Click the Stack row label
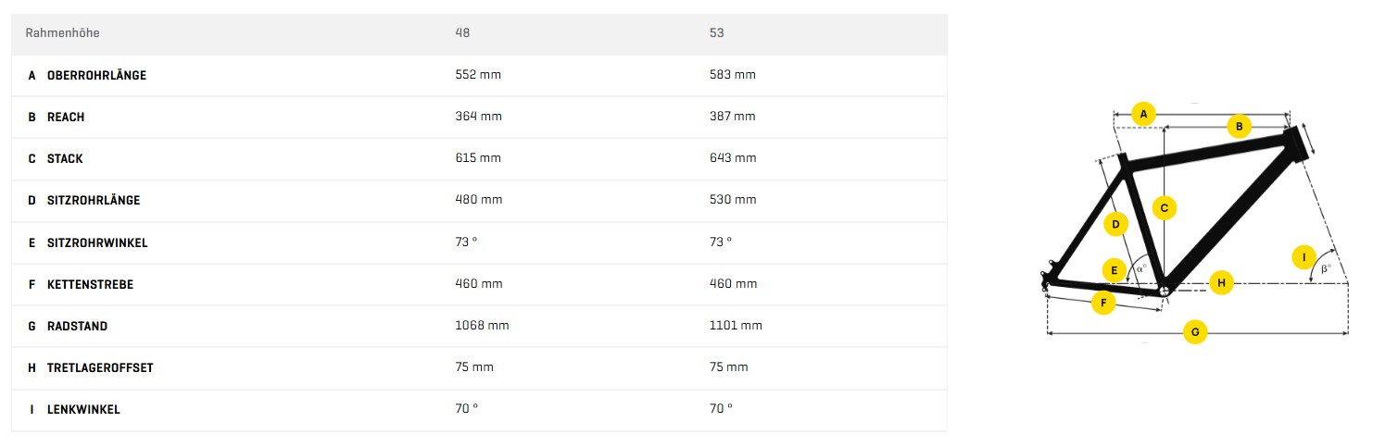 pyautogui.click(x=65, y=158)
